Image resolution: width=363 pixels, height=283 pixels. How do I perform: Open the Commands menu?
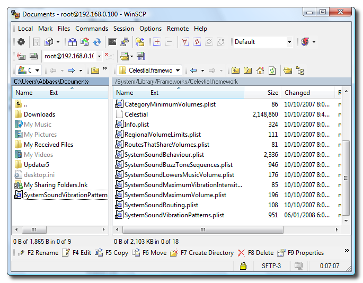point(91,29)
